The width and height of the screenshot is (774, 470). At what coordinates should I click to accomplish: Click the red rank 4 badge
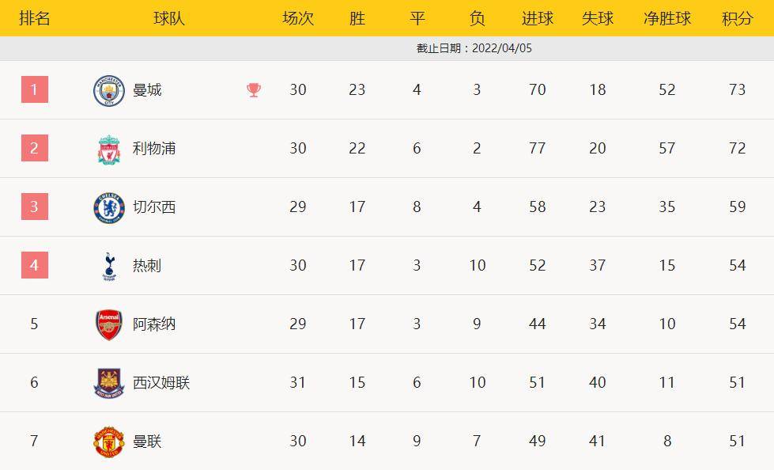(x=35, y=265)
